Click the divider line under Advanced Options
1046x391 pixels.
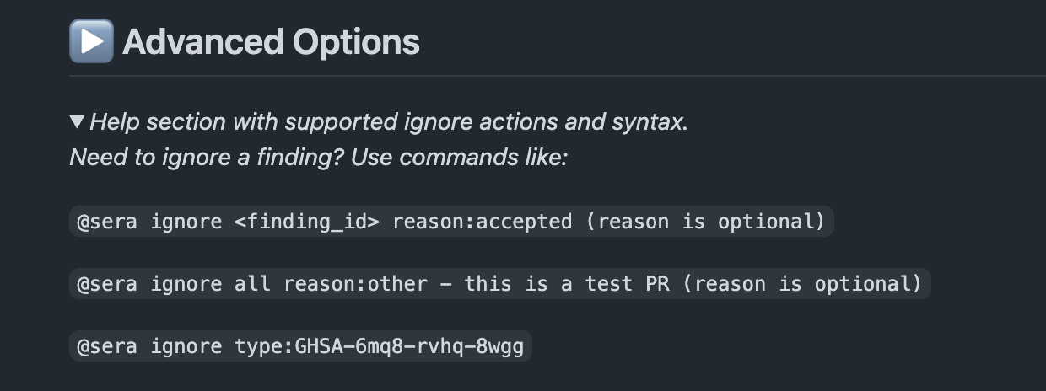pos(558,77)
